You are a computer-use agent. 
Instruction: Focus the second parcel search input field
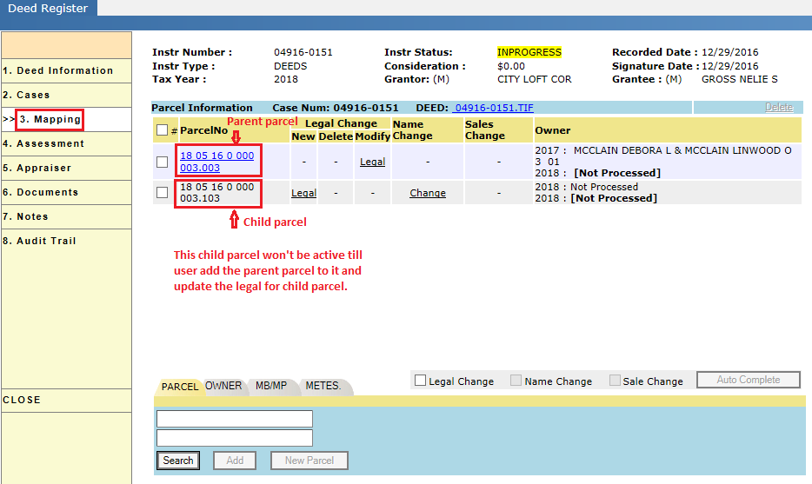tap(235, 438)
